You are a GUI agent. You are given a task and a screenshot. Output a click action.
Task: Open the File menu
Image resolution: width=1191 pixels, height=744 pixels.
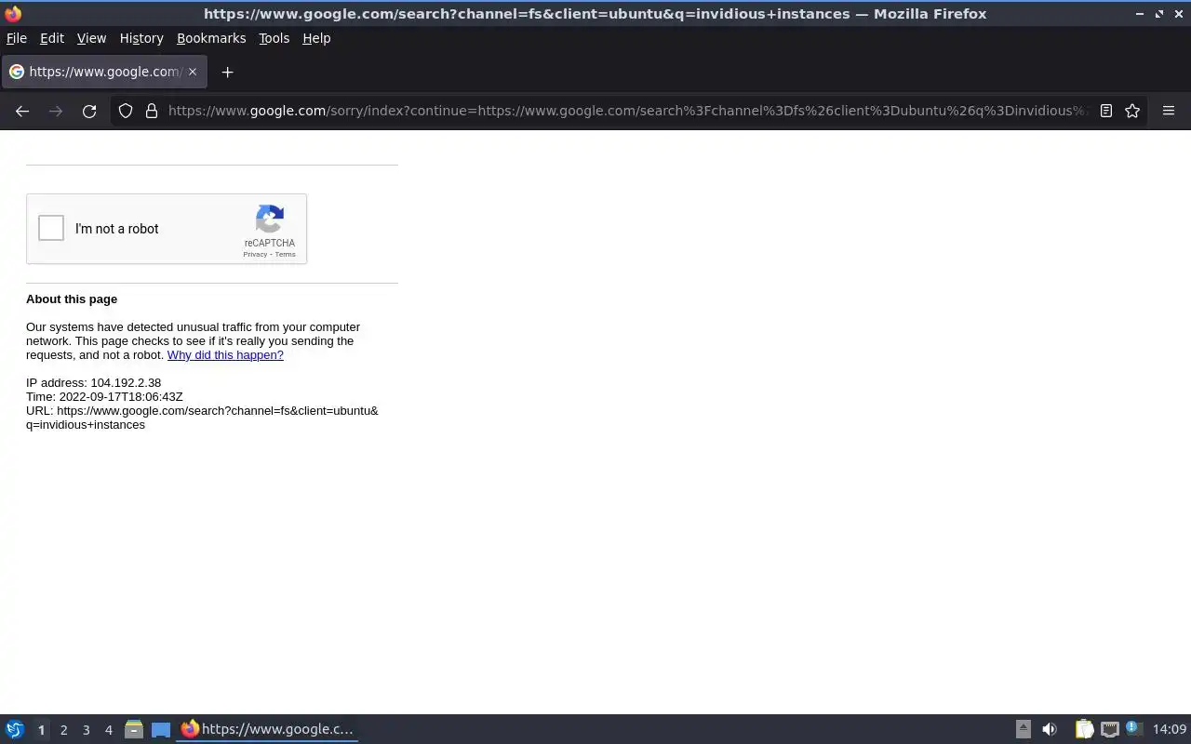pos(17,38)
